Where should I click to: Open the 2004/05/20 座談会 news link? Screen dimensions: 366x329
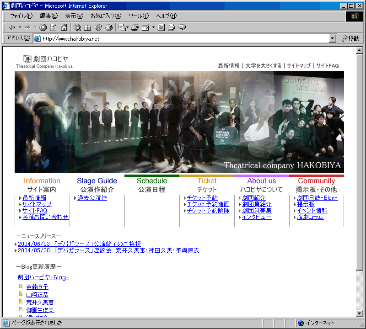pyautogui.click(x=108, y=250)
